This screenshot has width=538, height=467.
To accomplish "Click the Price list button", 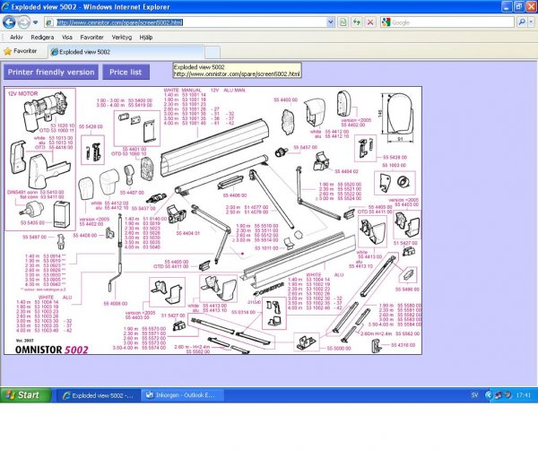I will (x=125, y=72).
